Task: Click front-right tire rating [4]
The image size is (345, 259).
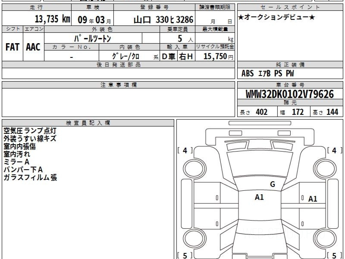Action: pos(334,150)
